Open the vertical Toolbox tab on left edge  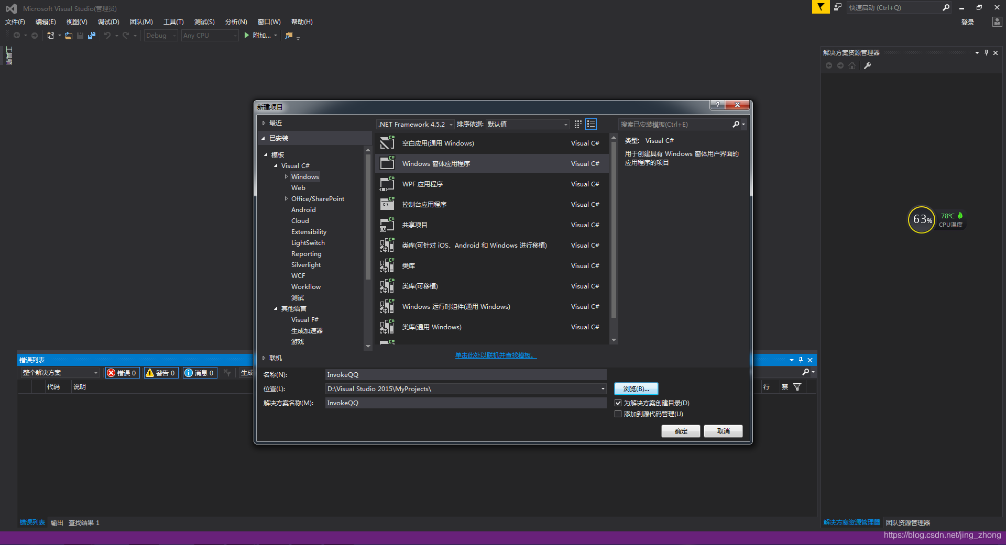coord(9,55)
